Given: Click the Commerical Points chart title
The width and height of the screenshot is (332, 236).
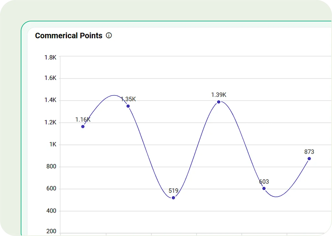Looking at the screenshot, I should click(x=69, y=36).
